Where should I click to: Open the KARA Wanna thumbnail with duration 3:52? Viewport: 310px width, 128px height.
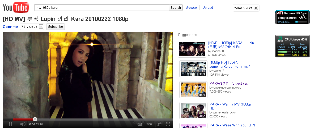click(193, 111)
